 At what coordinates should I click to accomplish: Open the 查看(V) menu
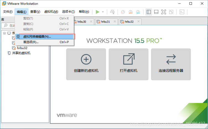click(35, 12)
